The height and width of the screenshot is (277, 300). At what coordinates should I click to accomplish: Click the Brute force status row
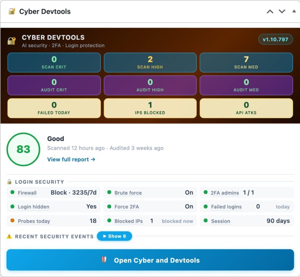[x=150, y=193]
